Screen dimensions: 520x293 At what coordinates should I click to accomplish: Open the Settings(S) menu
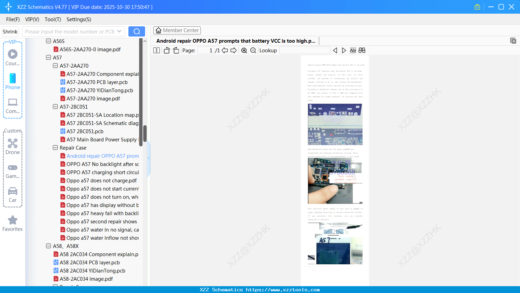(79, 19)
